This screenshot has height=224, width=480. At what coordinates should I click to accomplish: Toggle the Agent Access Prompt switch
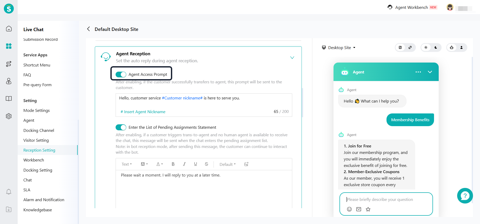(x=121, y=74)
